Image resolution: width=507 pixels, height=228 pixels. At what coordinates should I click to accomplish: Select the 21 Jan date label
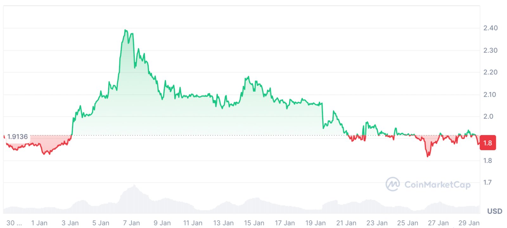pos(346,223)
